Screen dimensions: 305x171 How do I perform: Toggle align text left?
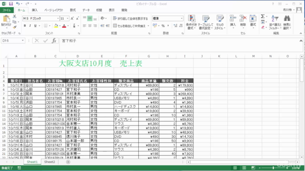[84, 26]
